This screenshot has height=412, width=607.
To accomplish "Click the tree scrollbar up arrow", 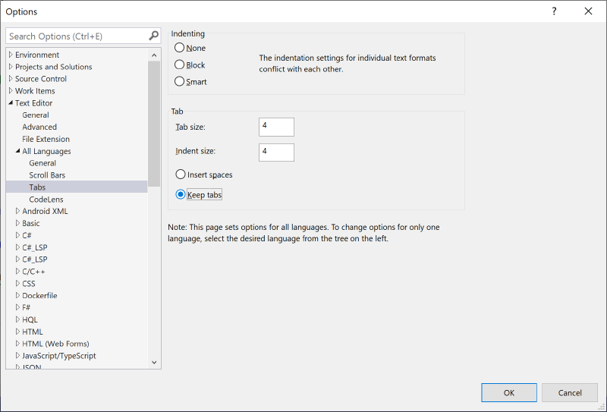I will 154,55.
